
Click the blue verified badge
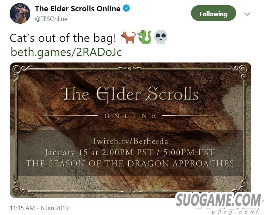(x=126, y=8)
